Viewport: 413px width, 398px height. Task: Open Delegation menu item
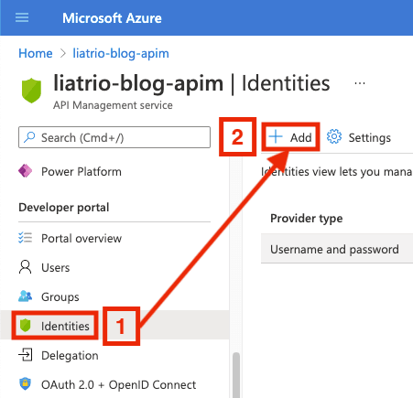70,356
